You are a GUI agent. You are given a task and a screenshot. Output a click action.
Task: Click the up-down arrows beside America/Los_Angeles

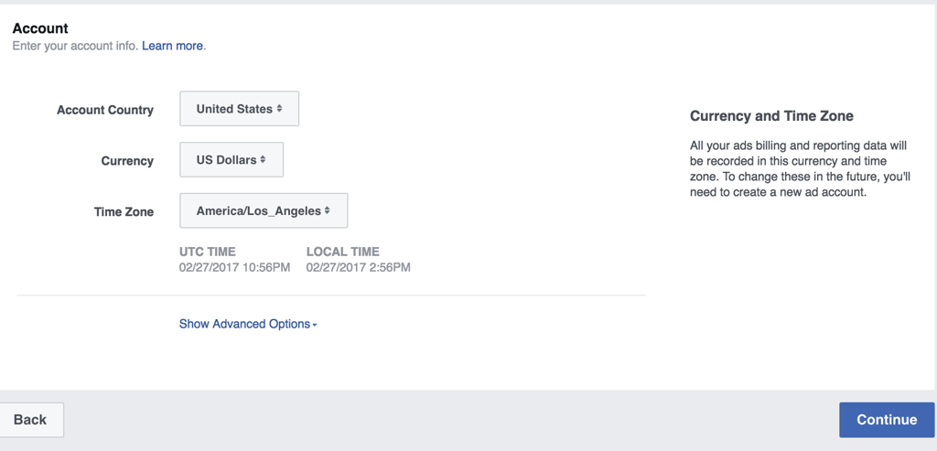[327, 211]
